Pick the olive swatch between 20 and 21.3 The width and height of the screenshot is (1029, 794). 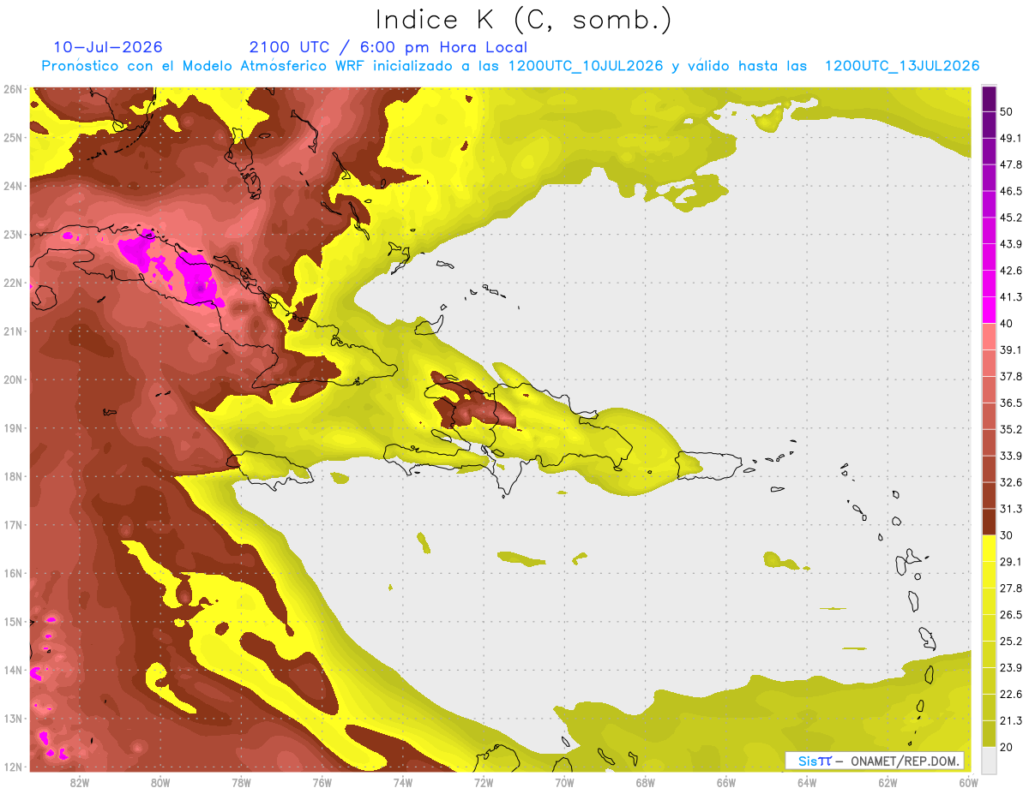989,733
